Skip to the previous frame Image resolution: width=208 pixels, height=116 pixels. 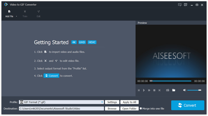(139, 90)
